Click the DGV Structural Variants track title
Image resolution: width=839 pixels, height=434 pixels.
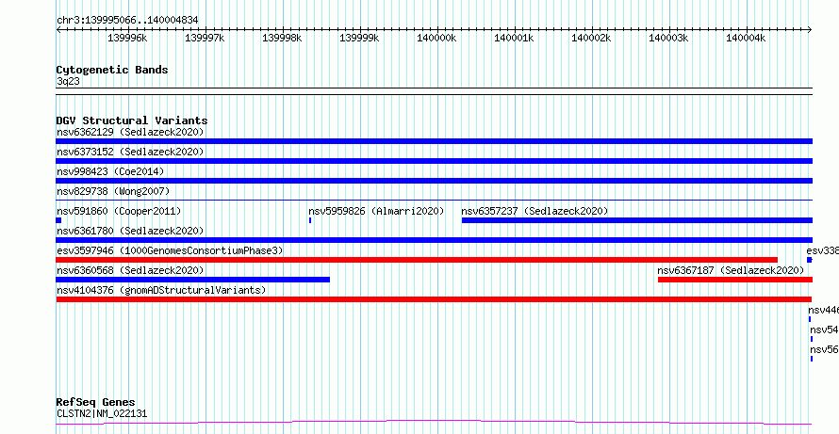pos(132,121)
